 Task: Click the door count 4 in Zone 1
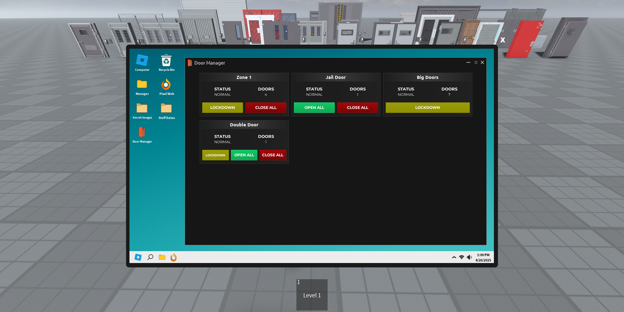[266, 95]
